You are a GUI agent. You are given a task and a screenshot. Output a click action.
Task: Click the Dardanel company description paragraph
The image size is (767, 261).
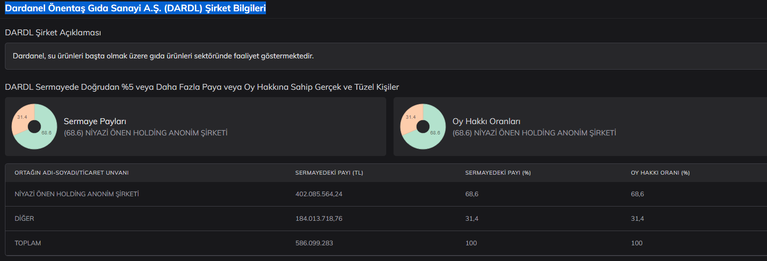(x=163, y=56)
